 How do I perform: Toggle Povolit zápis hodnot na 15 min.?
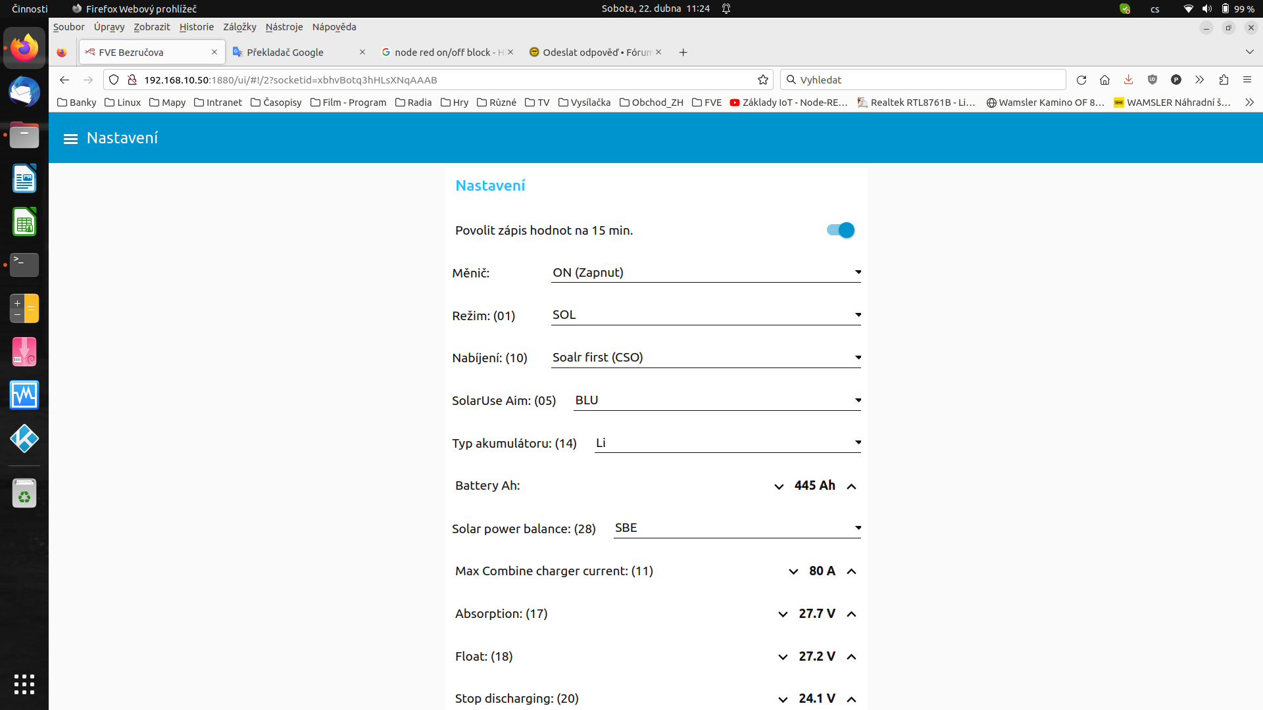click(841, 230)
